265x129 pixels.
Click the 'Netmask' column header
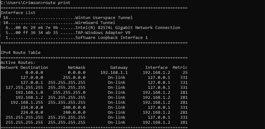(76, 68)
